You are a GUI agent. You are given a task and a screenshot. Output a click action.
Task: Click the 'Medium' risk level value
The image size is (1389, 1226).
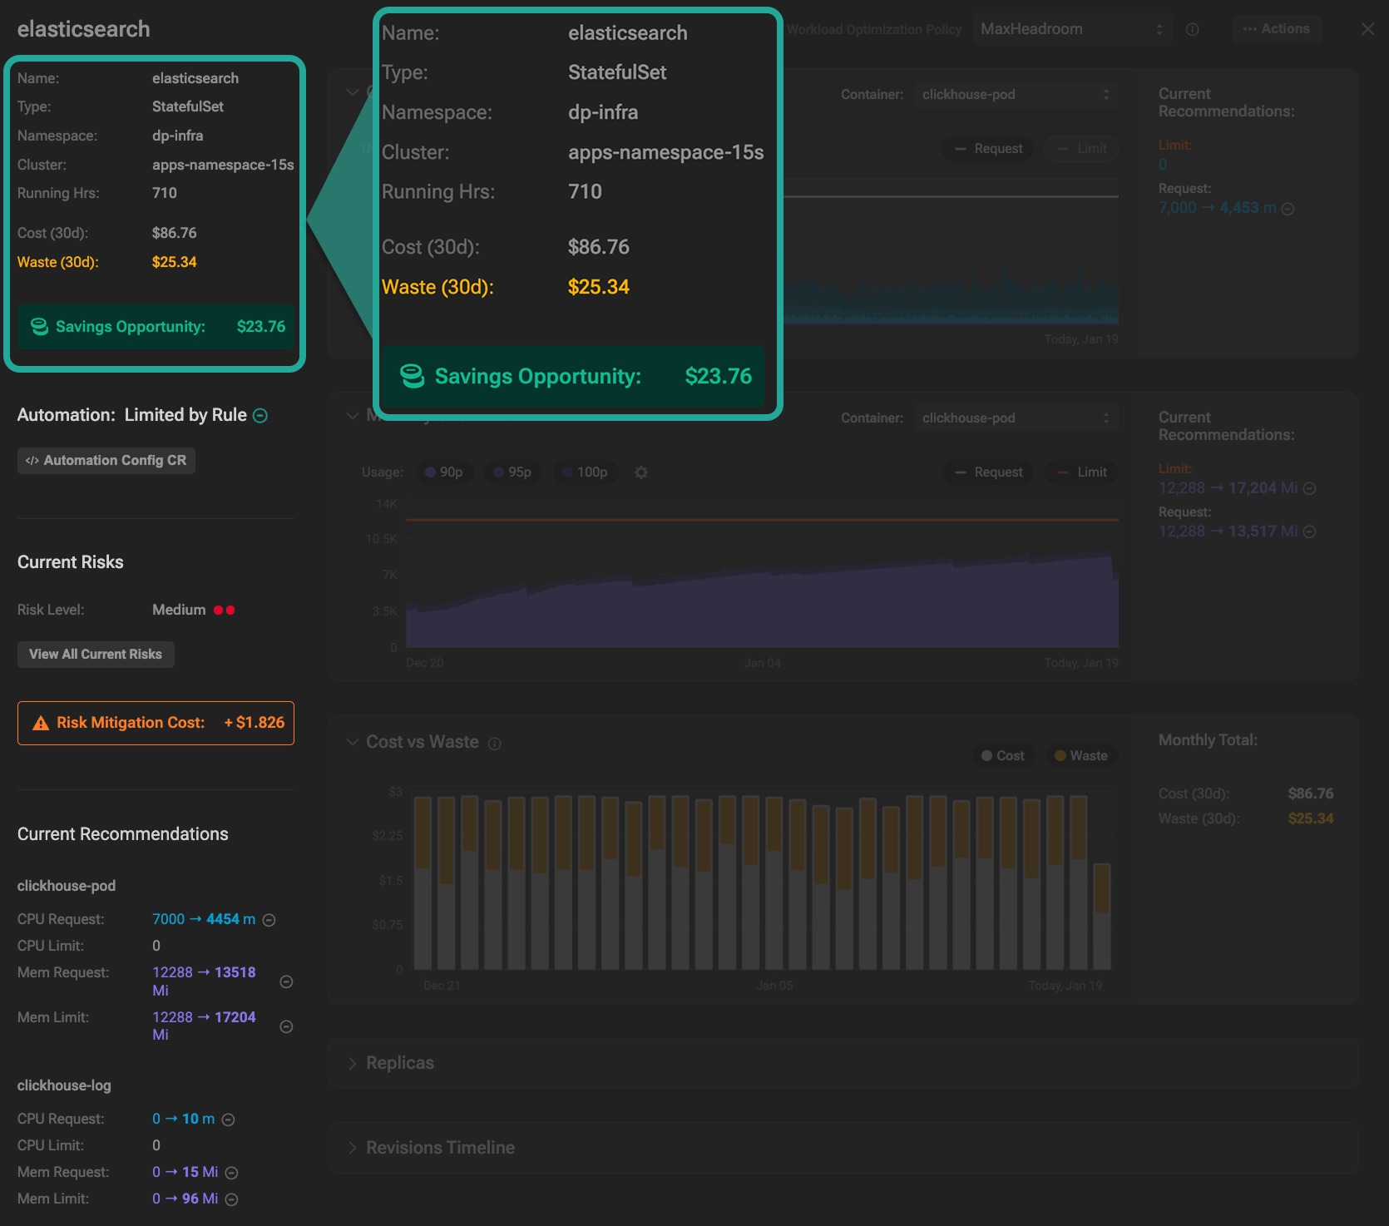coord(179,611)
